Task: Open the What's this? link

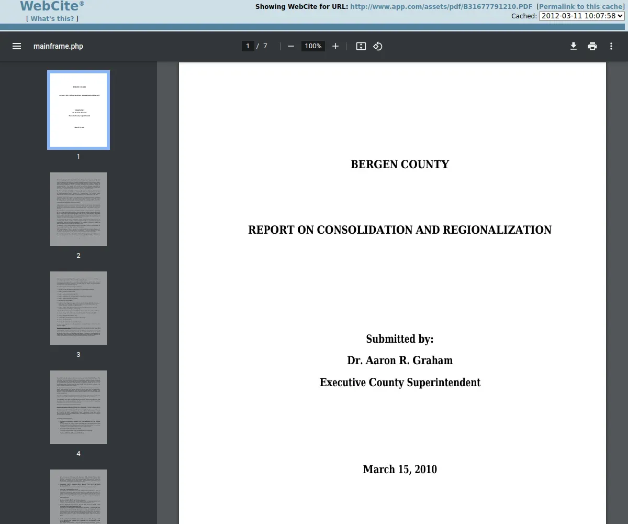Action: [52, 18]
